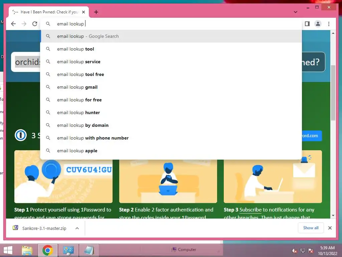Open File Explorer from the taskbar
Viewport: 342px width, 257px height.
pos(27,250)
